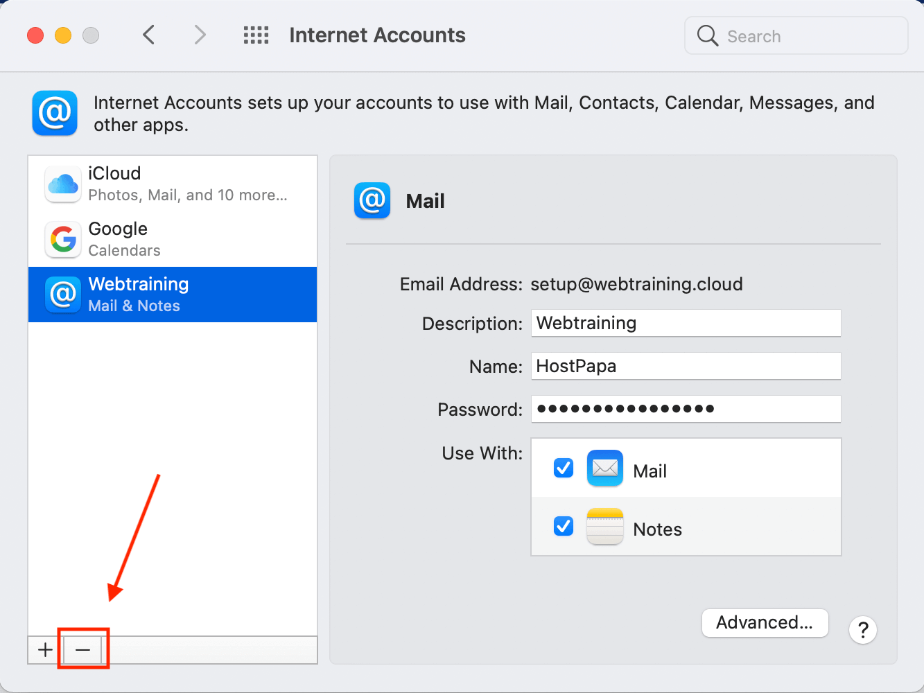Open the Show All preferences grid icon
924x693 pixels.
click(x=256, y=35)
